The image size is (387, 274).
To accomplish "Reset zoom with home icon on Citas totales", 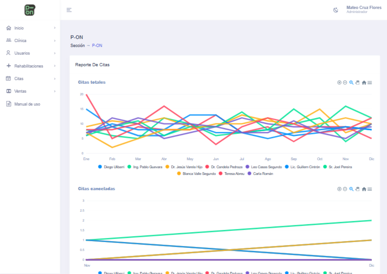I will pyautogui.click(x=364, y=82).
